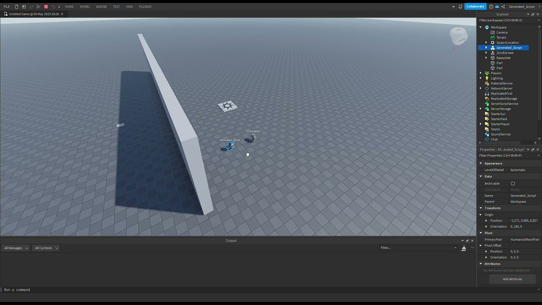Screen dimensions: 542x305
Task: Select the StarterPack icon
Action: pos(487,119)
